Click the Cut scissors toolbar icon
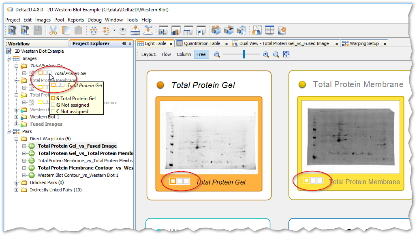Viewport: 417px width, 236px height. pos(53,30)
